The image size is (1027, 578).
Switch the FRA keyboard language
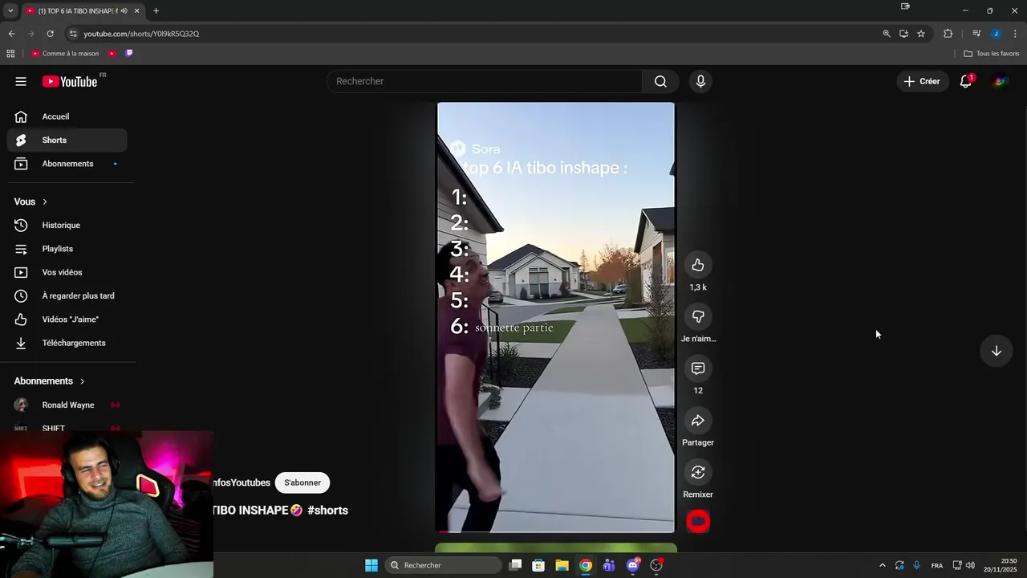[937, 566]
